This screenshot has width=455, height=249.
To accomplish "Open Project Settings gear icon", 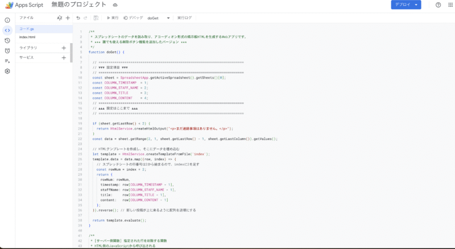I will point(7,71).
